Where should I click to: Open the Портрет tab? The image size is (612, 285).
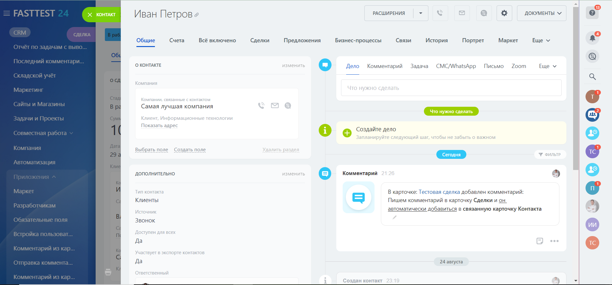473,40
